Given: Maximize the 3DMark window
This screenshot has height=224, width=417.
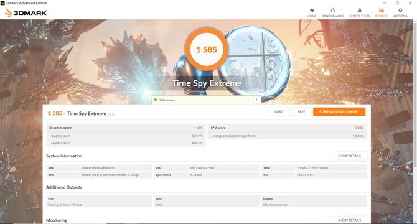Looking at the screenshot, I should 397,3.
